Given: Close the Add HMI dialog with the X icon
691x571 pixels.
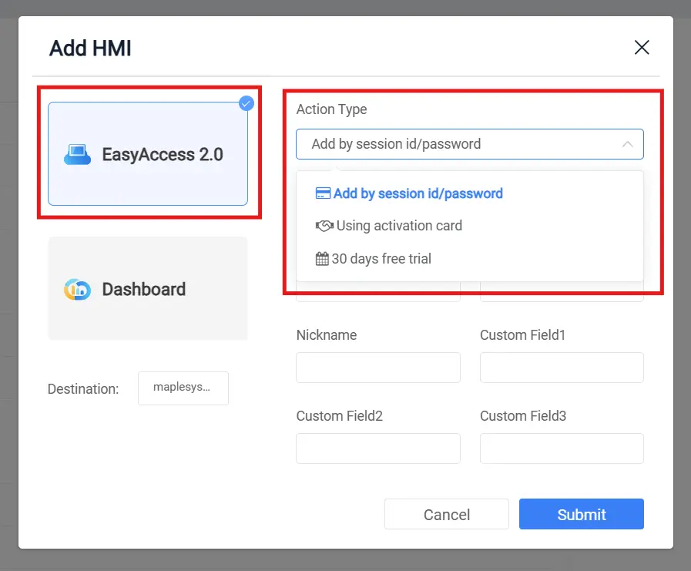Looking at the screenshot, I should click(642, 47).
